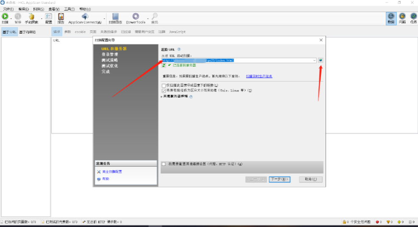This screenshot has width=418, height=227.
Task: Switch to the cookie tab
Action: click(x=80, y=31)
